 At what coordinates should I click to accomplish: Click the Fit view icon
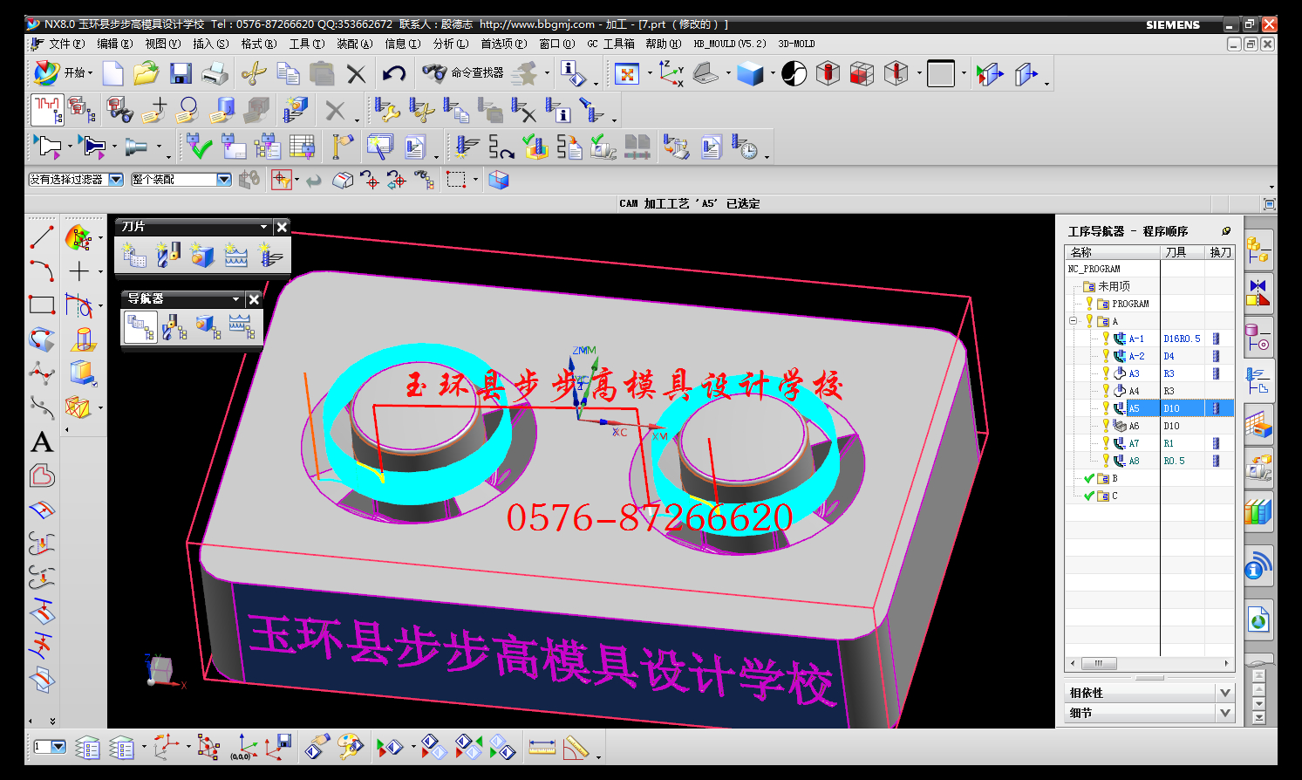pyautogui.click(x=627, y=73)
